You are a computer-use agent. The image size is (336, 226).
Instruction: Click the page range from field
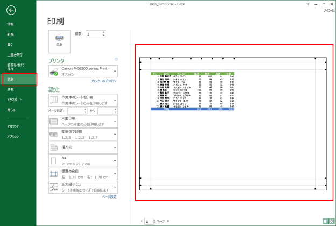click(75, 111)
